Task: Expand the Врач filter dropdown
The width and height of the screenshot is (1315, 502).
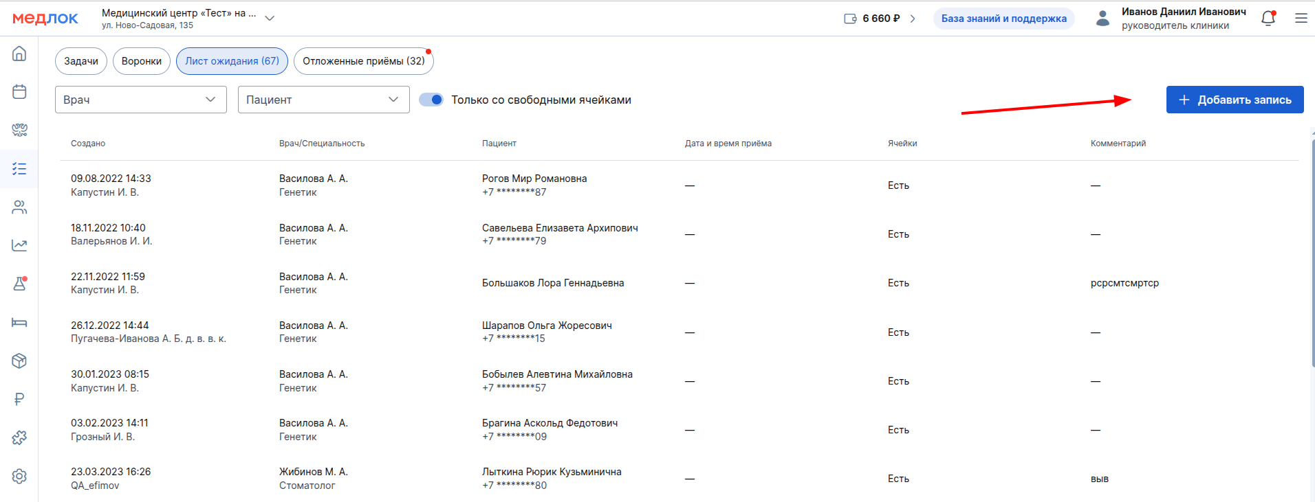Action: [141, 100]
